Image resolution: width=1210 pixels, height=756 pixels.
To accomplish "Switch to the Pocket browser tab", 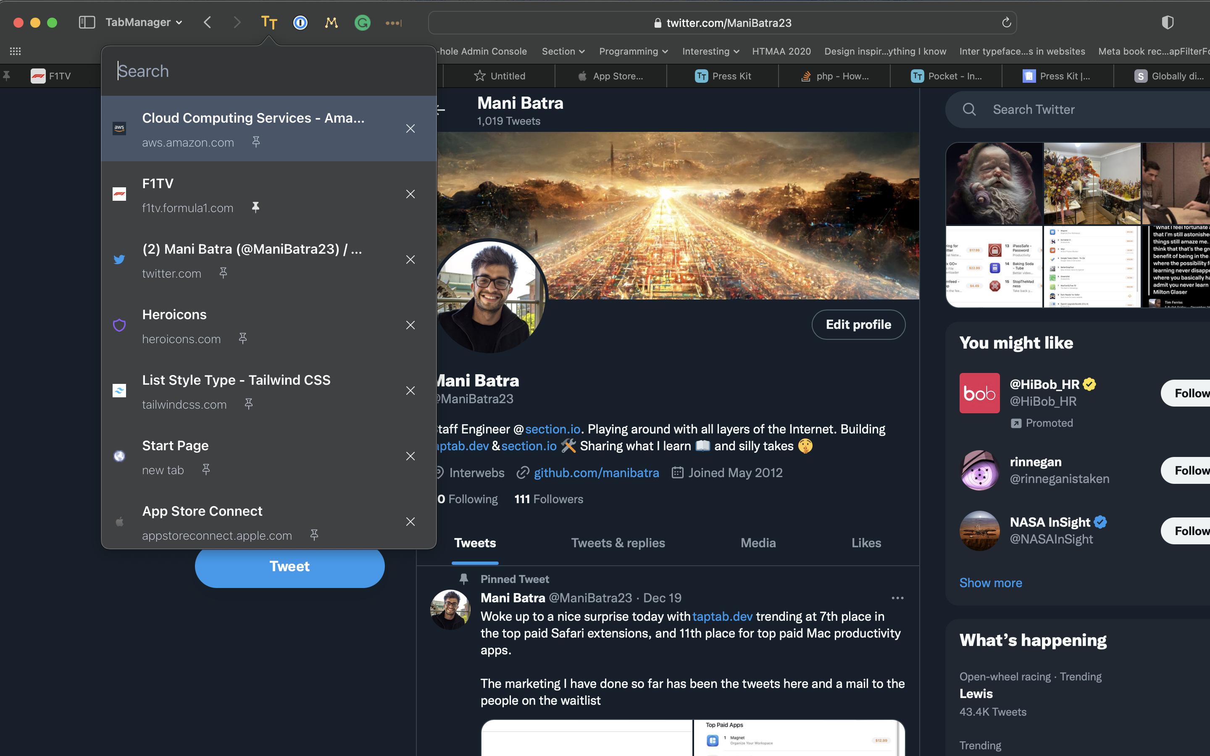I will (946, 76).
